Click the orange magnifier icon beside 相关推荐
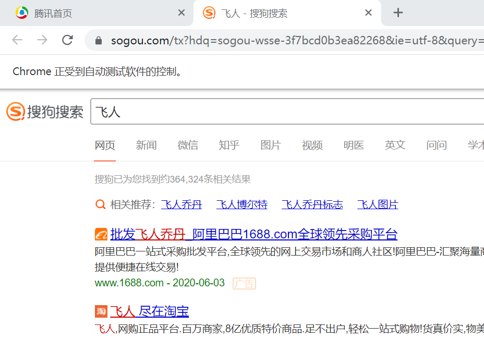 (100, 204)
